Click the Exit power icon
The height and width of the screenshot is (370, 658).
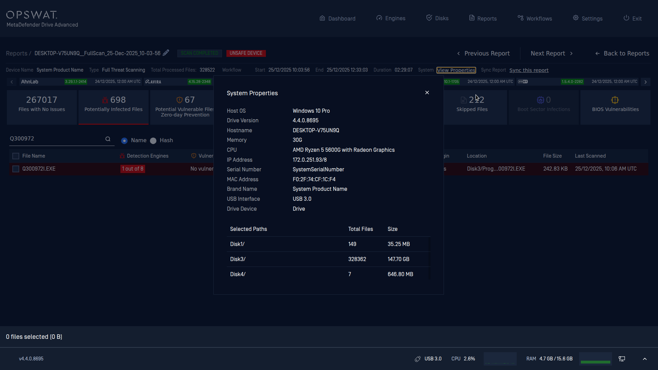click(x=626, y=18)
